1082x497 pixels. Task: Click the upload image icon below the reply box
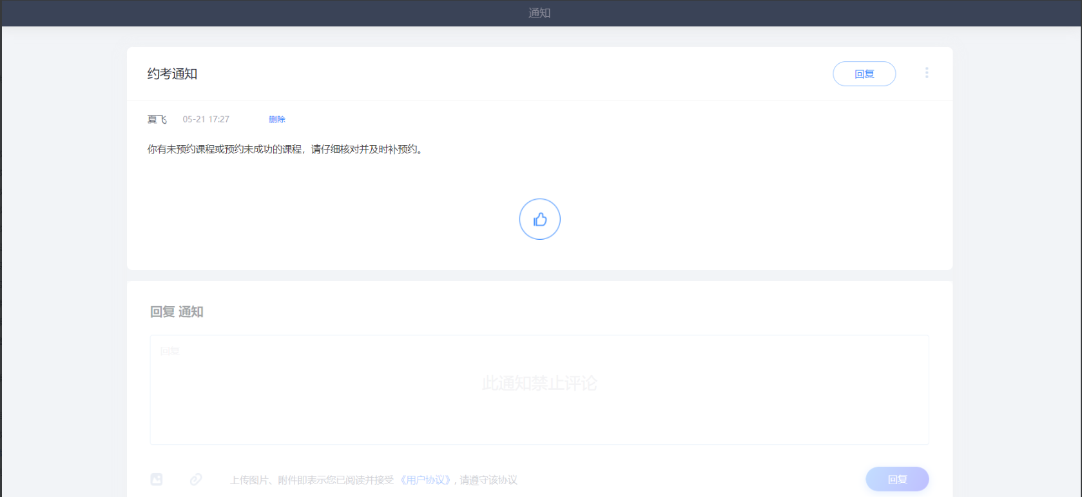157,479
